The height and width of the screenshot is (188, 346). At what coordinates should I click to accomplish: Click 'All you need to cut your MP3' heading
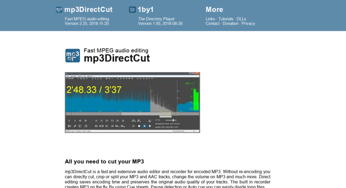click(x=104, y=162)
